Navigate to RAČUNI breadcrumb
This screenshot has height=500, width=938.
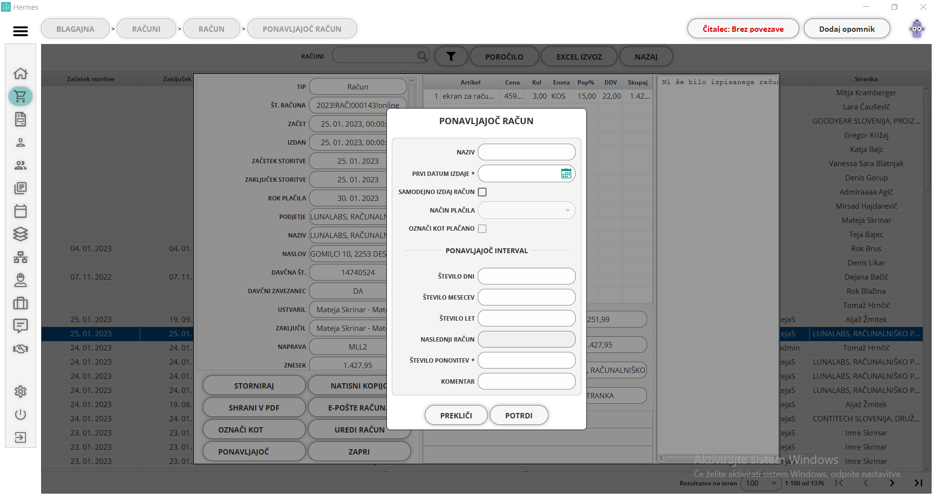pos(146,29)
